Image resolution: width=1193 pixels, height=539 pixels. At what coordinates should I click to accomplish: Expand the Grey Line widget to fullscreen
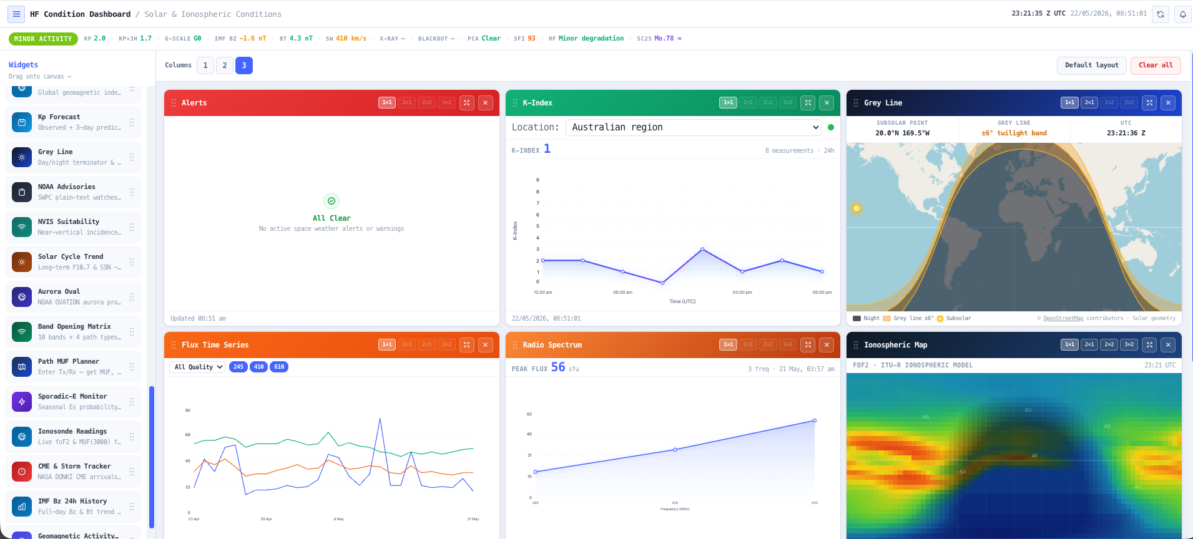(x=1150, y=103)
